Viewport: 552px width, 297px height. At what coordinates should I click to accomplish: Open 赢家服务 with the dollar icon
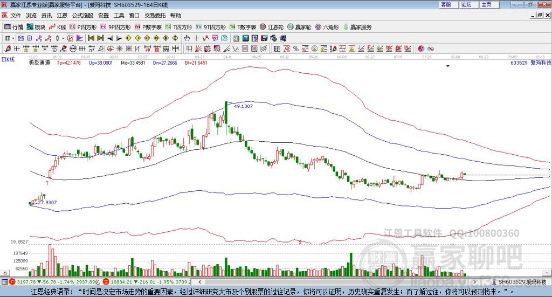tap(357, 27)
